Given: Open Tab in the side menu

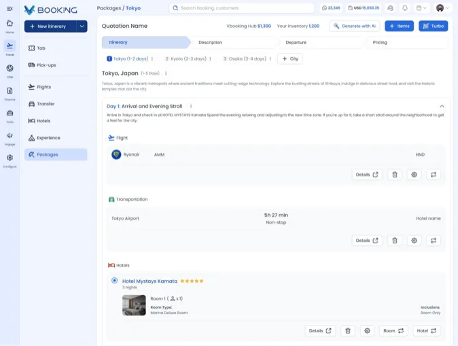Looking at the screenshot, I should click(x=56, y=48).
